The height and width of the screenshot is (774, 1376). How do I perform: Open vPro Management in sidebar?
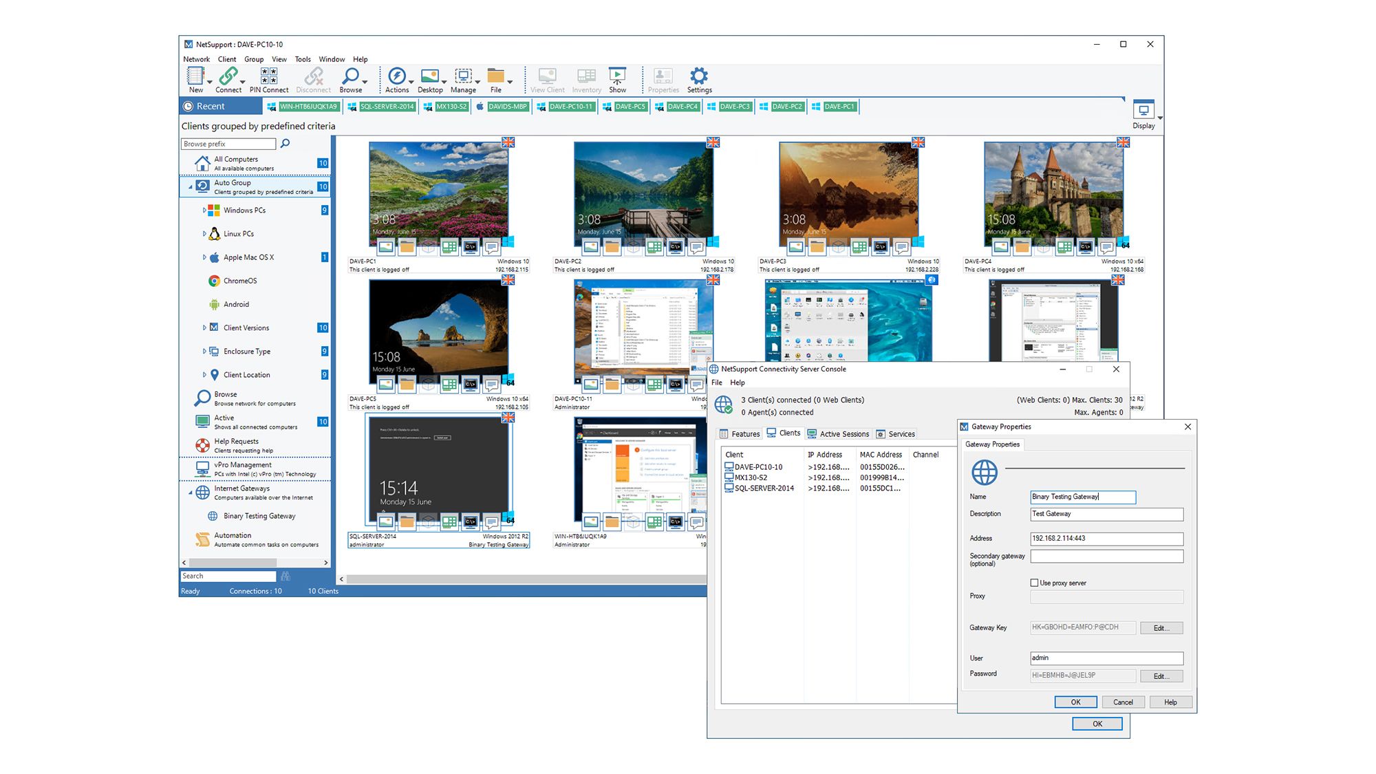255,469
